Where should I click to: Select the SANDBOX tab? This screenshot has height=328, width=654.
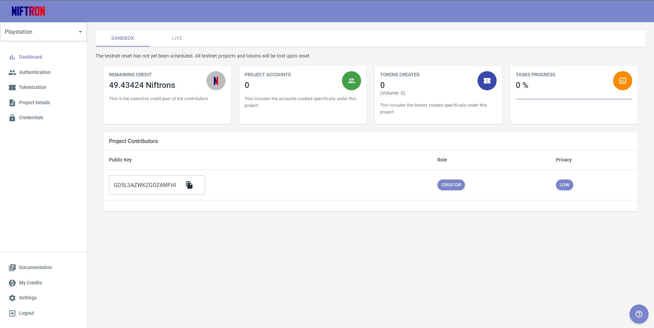(x=122, y=38)
